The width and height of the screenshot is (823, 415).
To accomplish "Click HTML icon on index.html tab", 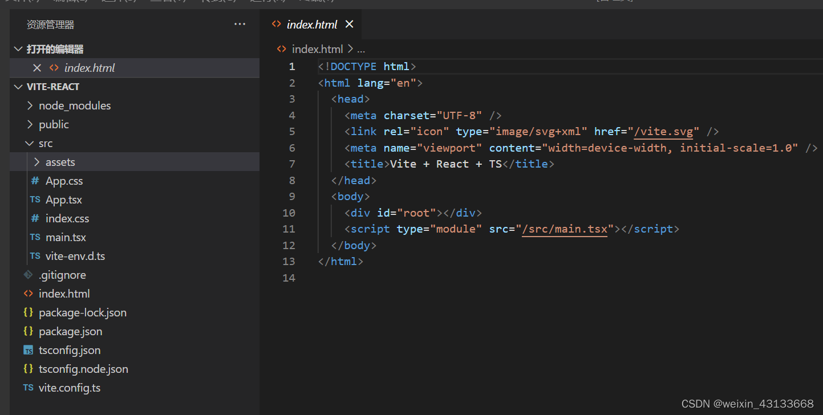I will tap(277, 24).
